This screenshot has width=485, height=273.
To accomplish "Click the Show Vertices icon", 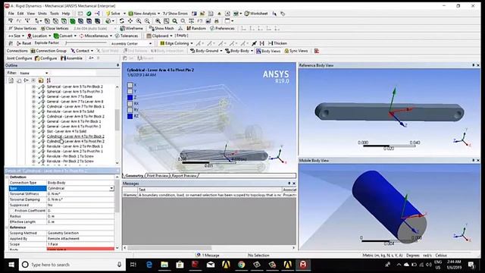I will pyautogui.click(x=11, y=29).
